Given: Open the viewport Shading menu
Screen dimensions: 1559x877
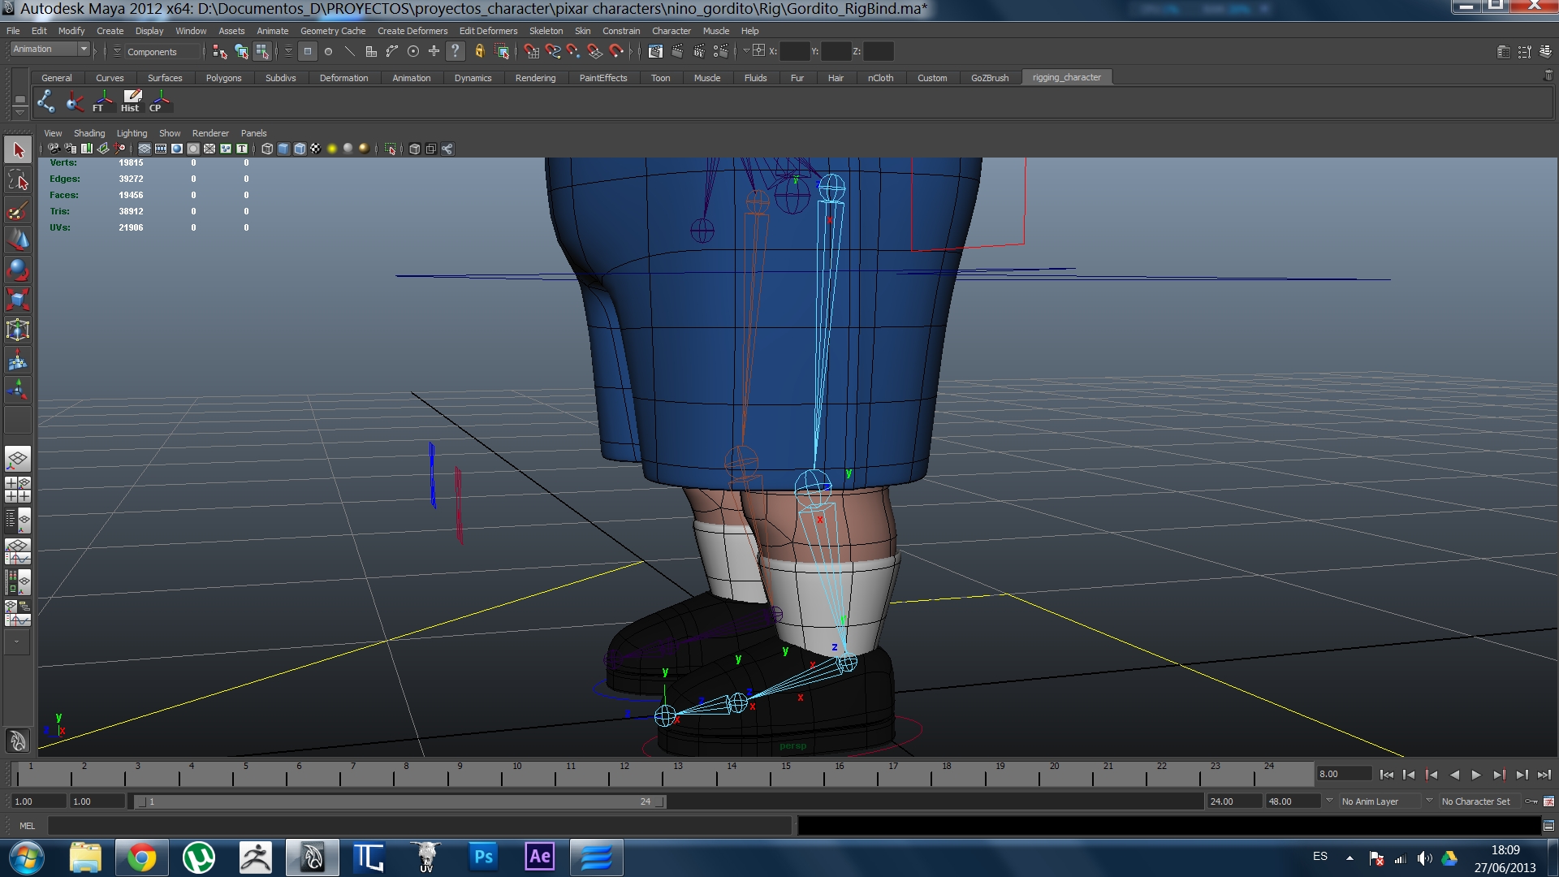Looking at the screenshot, I should (89, 133).
